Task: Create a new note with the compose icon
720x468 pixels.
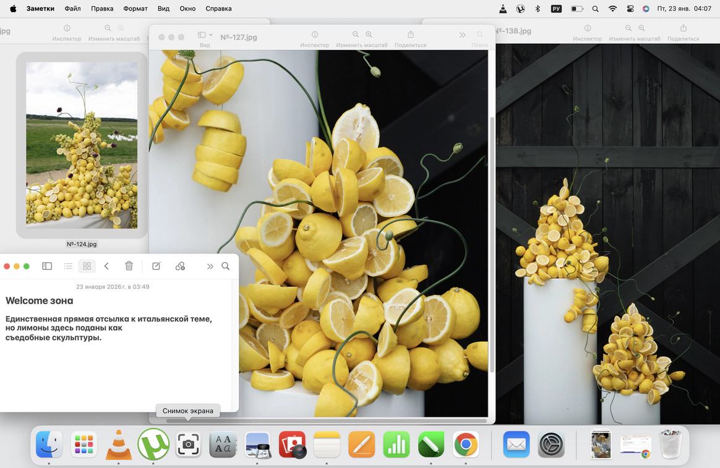Action: [156, 266]
